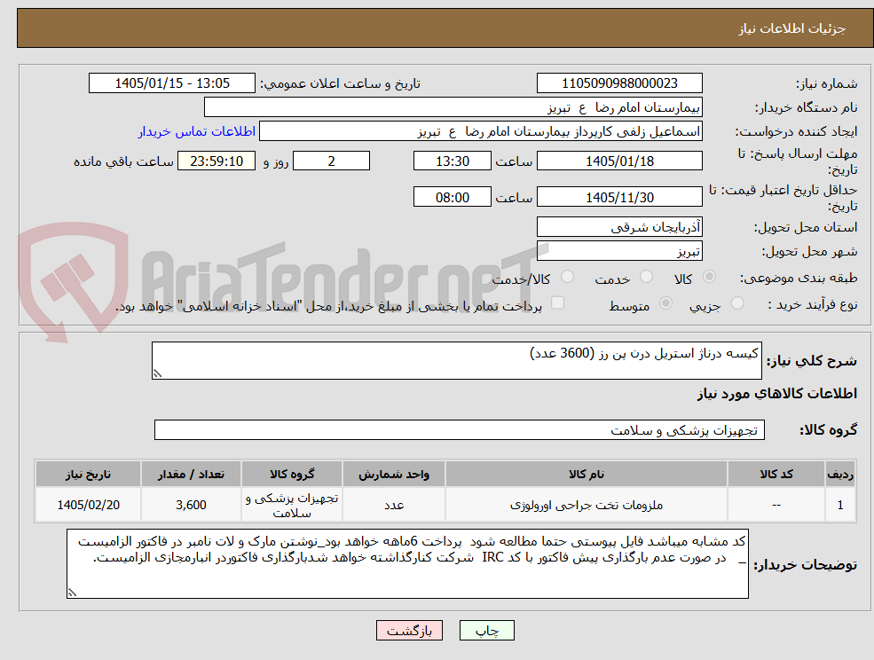Click item name ملزومات تخت جراحی اورولوژی
Image resolution: width=874 pixels, height=660 pixels.
pos(586,505)
